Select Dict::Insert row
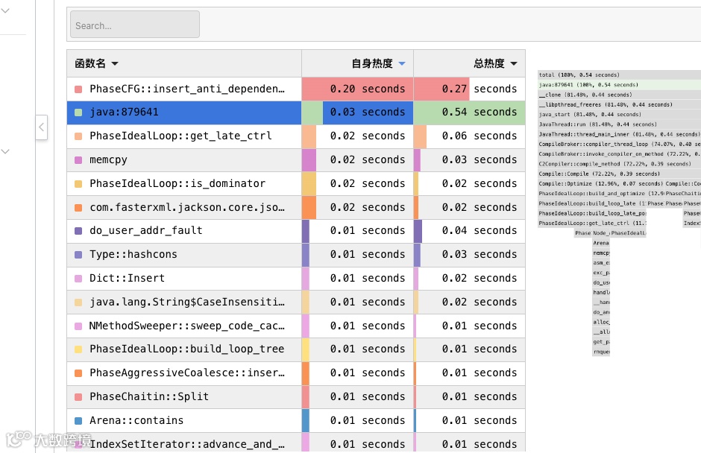 point(296,279)
